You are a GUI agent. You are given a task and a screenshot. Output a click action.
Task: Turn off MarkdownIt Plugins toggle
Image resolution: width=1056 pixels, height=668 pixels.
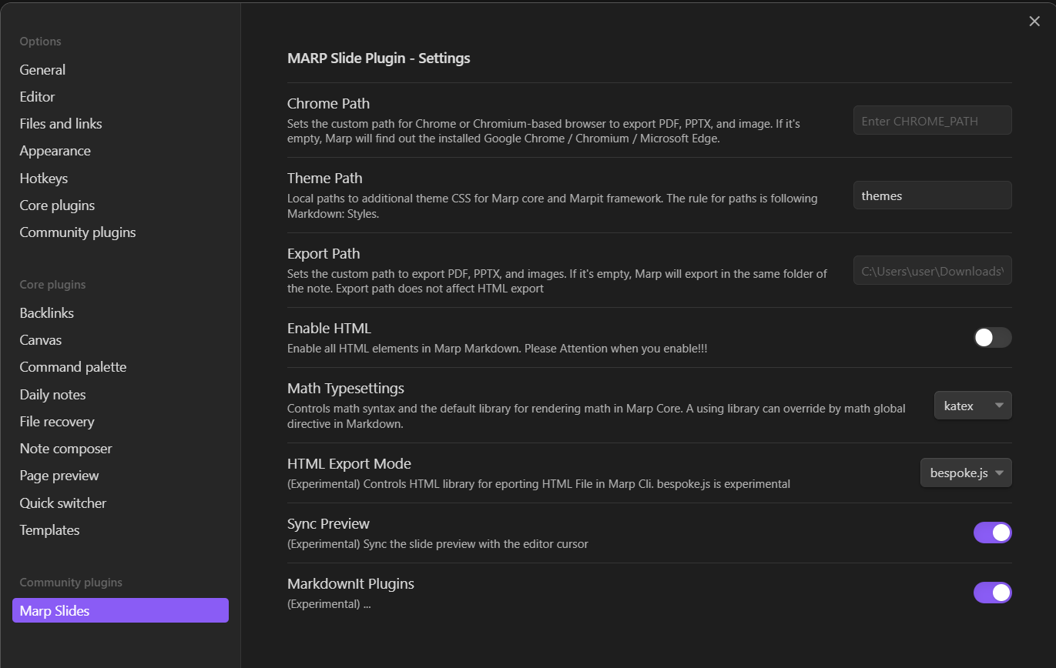tap(992, 593)
